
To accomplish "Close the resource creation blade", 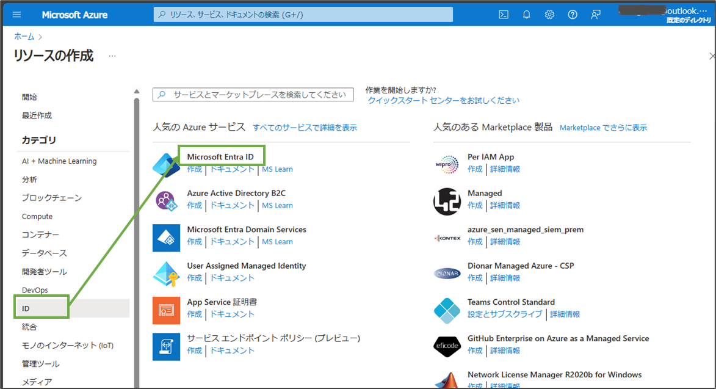I will pyautogui.click(x=712, y=56).
